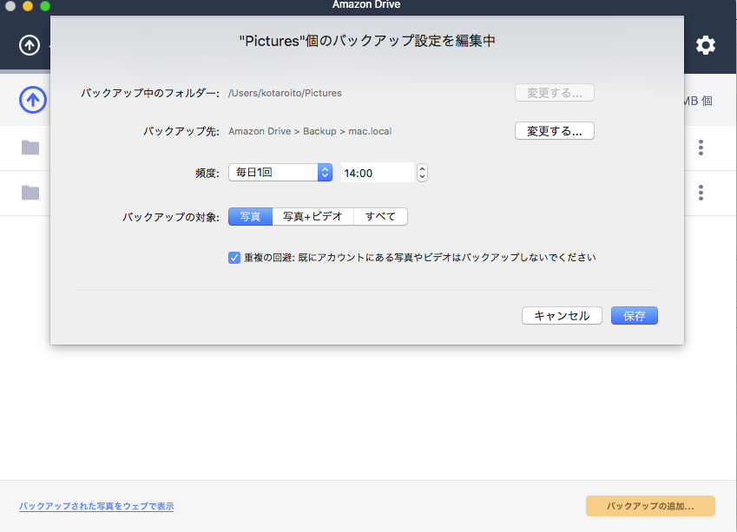737x532 pixels.
Task: Click the up arrow on the time stepper
Action: (422, 167)
